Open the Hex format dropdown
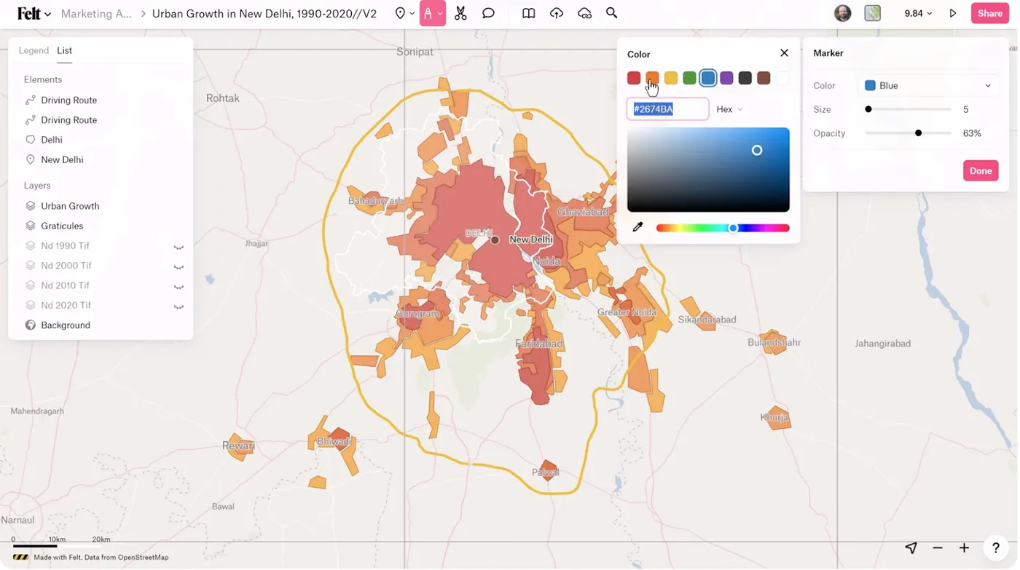 729,109
